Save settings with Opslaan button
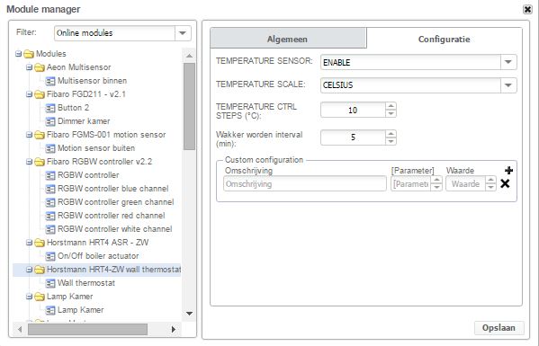 (x=499, y=328)
